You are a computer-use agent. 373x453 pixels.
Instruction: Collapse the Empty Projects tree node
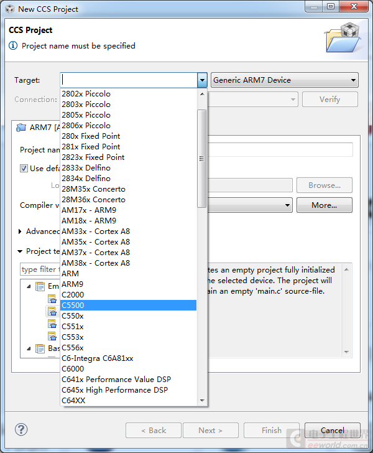[29, 286]
